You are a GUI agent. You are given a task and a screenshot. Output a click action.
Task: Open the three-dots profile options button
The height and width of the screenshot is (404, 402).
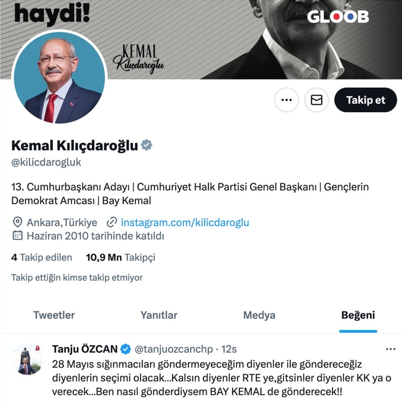pyautogui.click(x=286, y=100)
